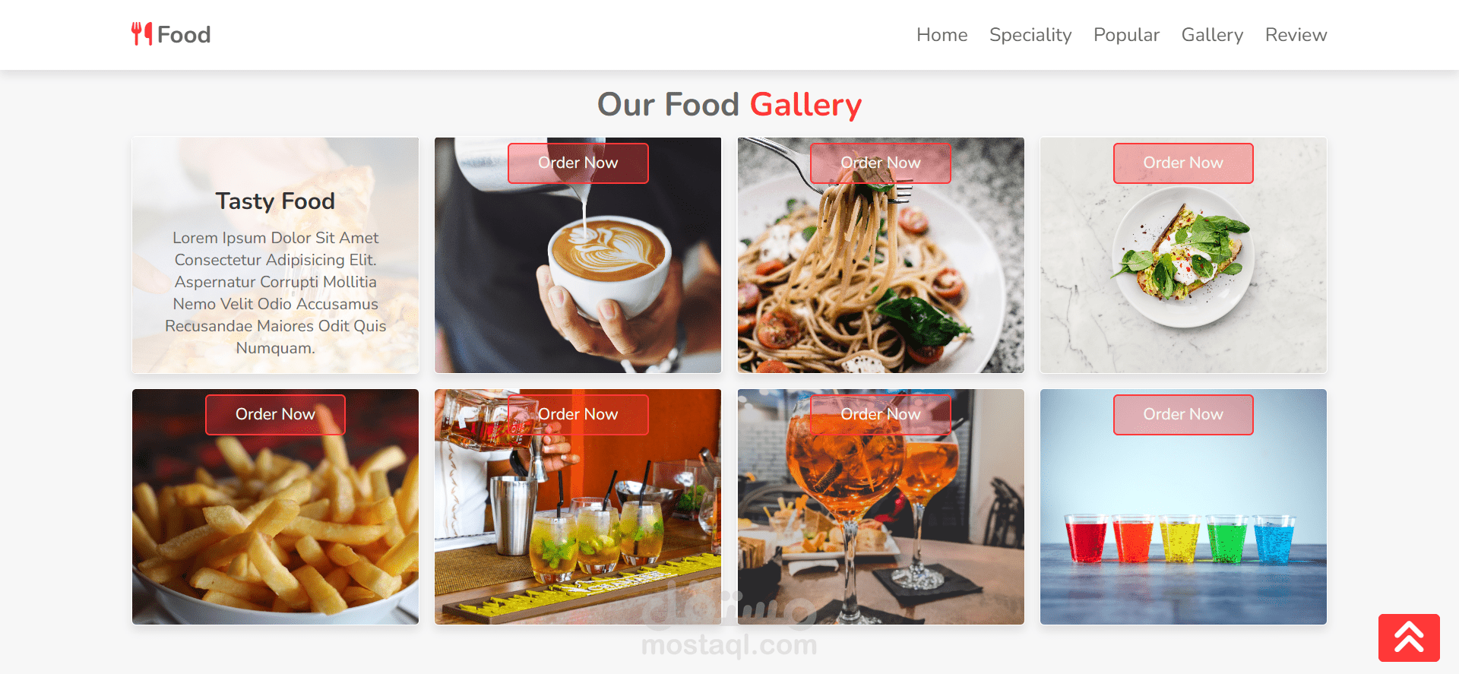This screenshot has height=674, width=1459.
Task: Order Now on the salad plate image
Action: coord(1183,163)
